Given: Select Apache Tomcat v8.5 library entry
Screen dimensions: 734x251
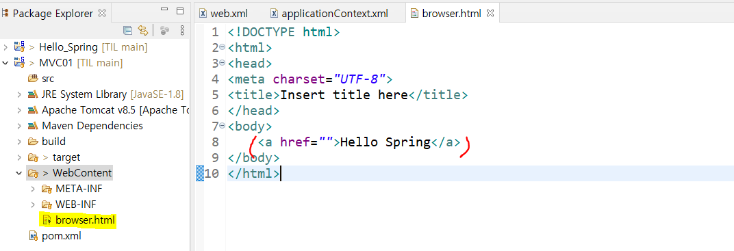Looking at the screenshot, I should [115, 110].
